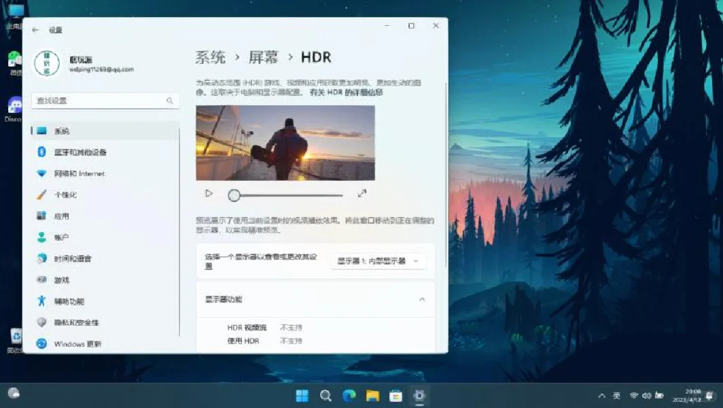This screenshot has height=408, width=723.
Task: Go to 系统 via the breadcrumb
Action: [x=209, y=57]
